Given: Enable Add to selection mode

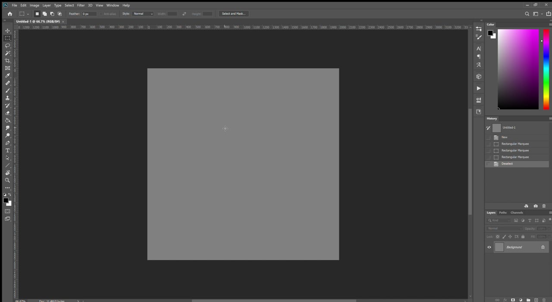Looking at the screenshot, I should (x=44, y=14).
